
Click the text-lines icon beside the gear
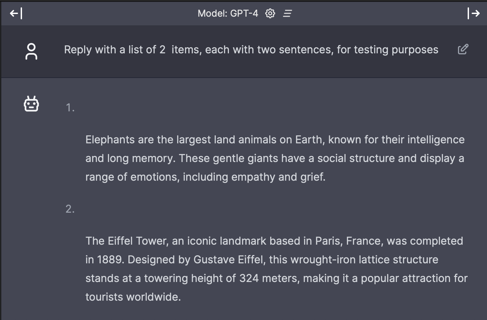coord(287,13)
